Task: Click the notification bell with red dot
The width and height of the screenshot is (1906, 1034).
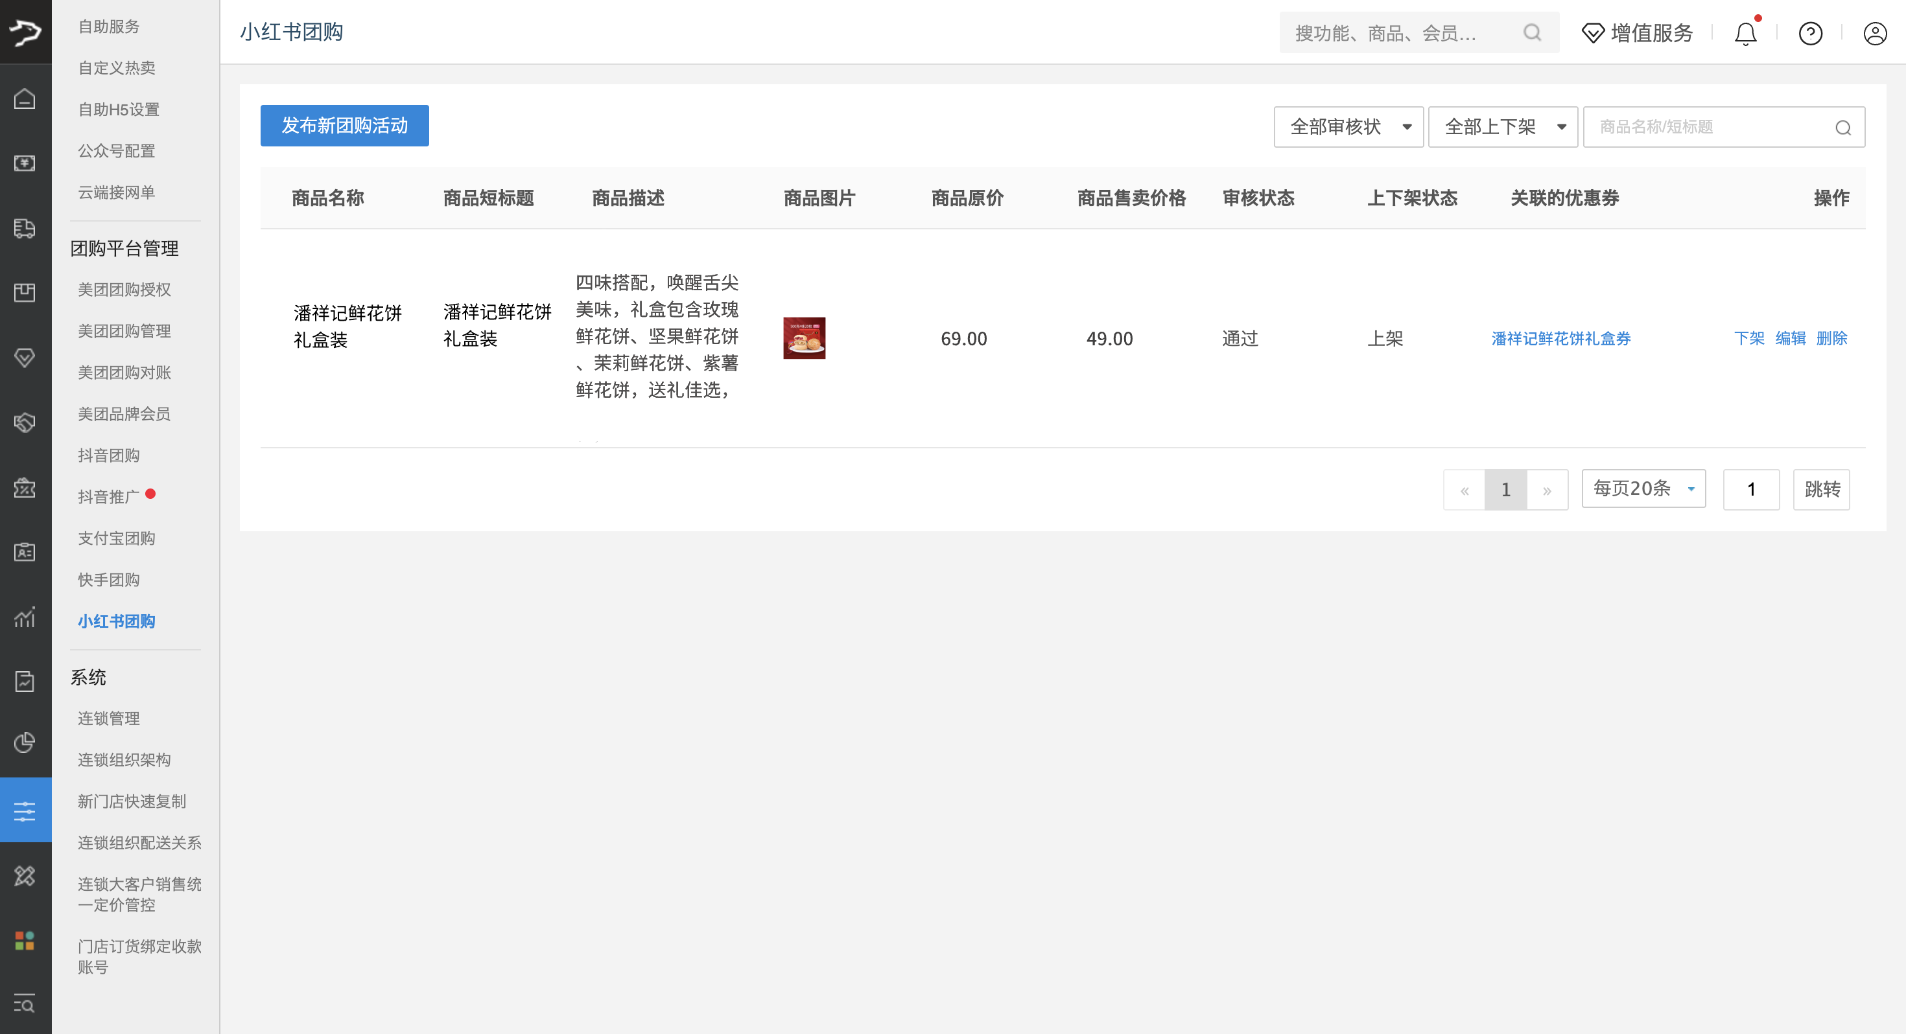Action: [1745, 33]
